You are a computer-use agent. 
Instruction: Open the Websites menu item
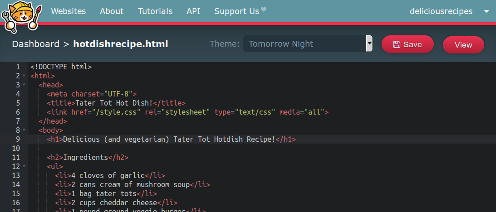click(69, 11)
